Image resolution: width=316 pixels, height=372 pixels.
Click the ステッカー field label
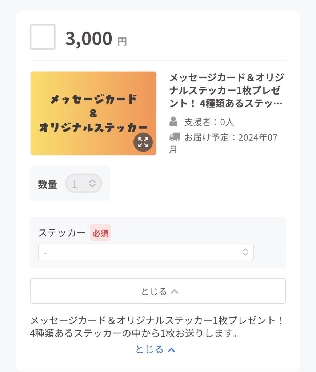(x=62, y=233)
